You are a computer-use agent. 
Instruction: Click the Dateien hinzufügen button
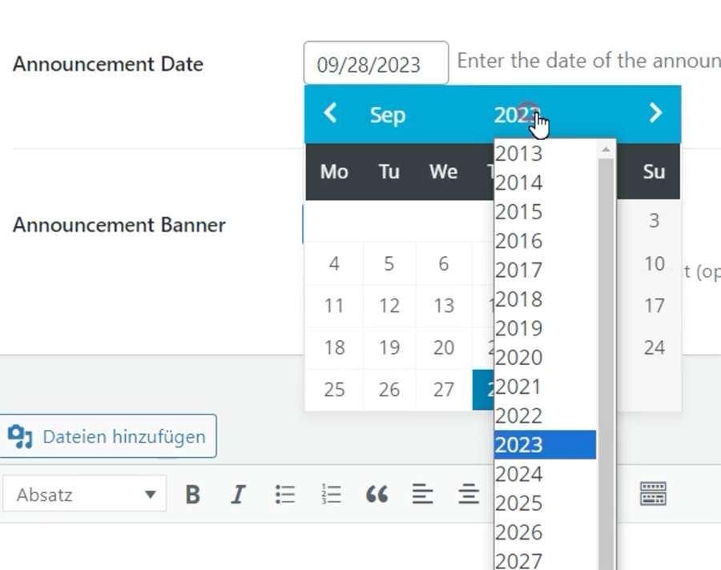(108, 436)
